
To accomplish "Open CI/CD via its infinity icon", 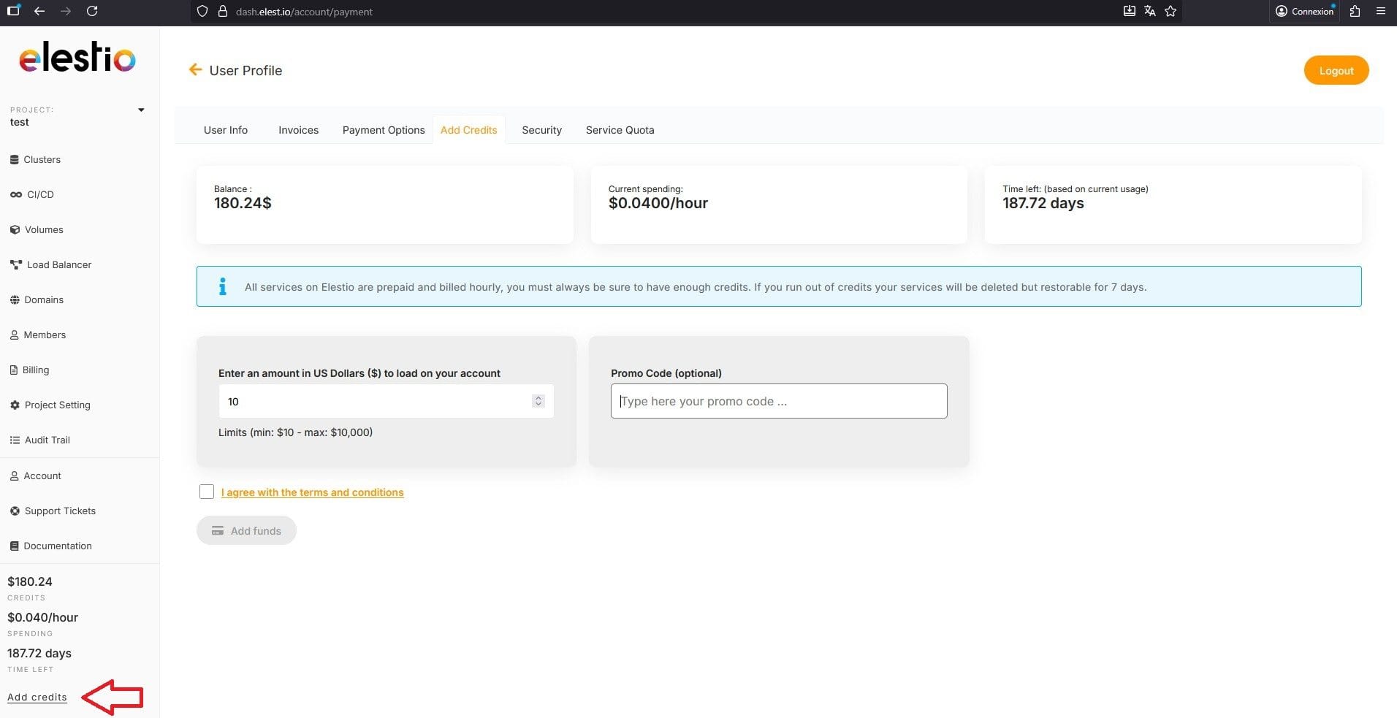I will click(15, 194).
